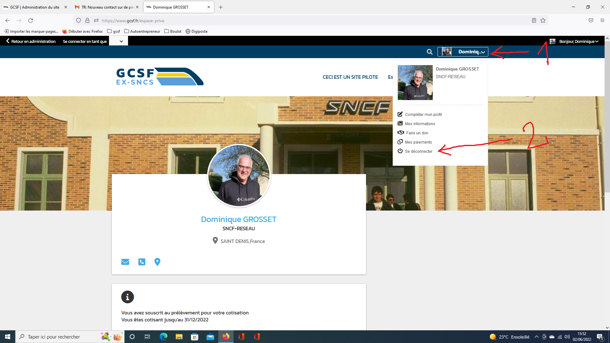Viewport: 610px width, 343px height.
Task: Click 'CECI EST UN SITE PILOTE' link
Action: (350, 77)
